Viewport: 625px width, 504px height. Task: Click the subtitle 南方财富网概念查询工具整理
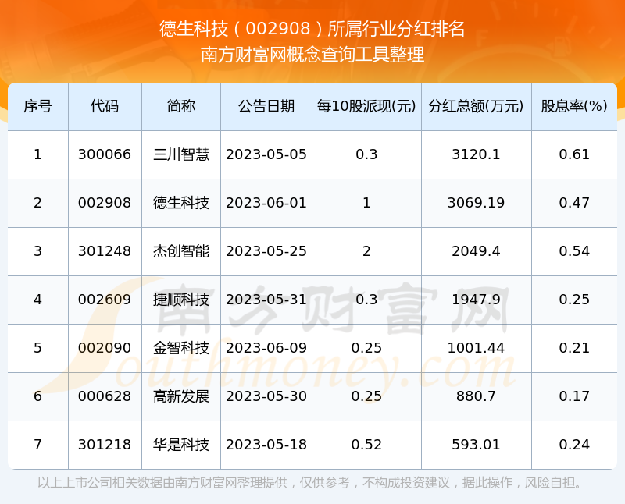pos(312,55)
